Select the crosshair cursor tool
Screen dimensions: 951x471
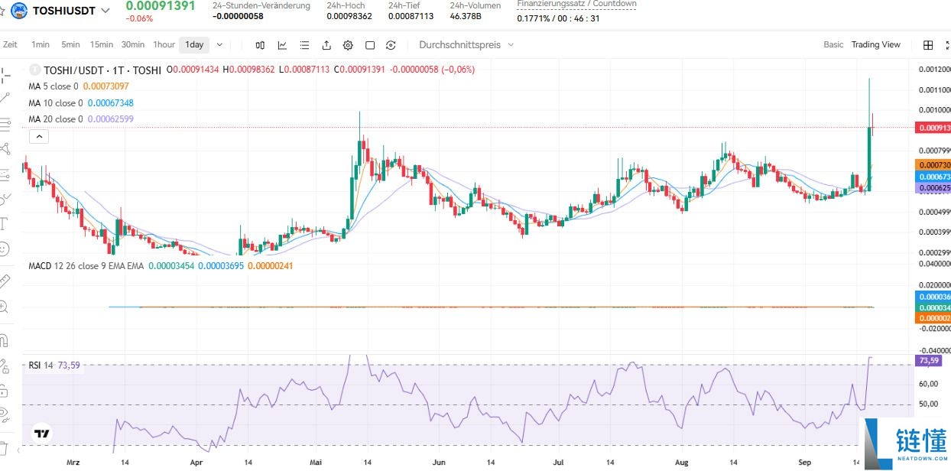pos(6,75)
